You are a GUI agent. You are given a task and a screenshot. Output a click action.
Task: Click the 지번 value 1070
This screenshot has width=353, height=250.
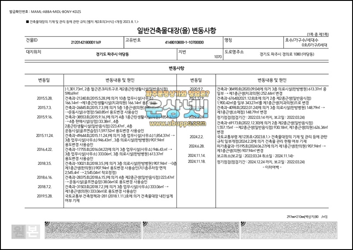point(218,57)
